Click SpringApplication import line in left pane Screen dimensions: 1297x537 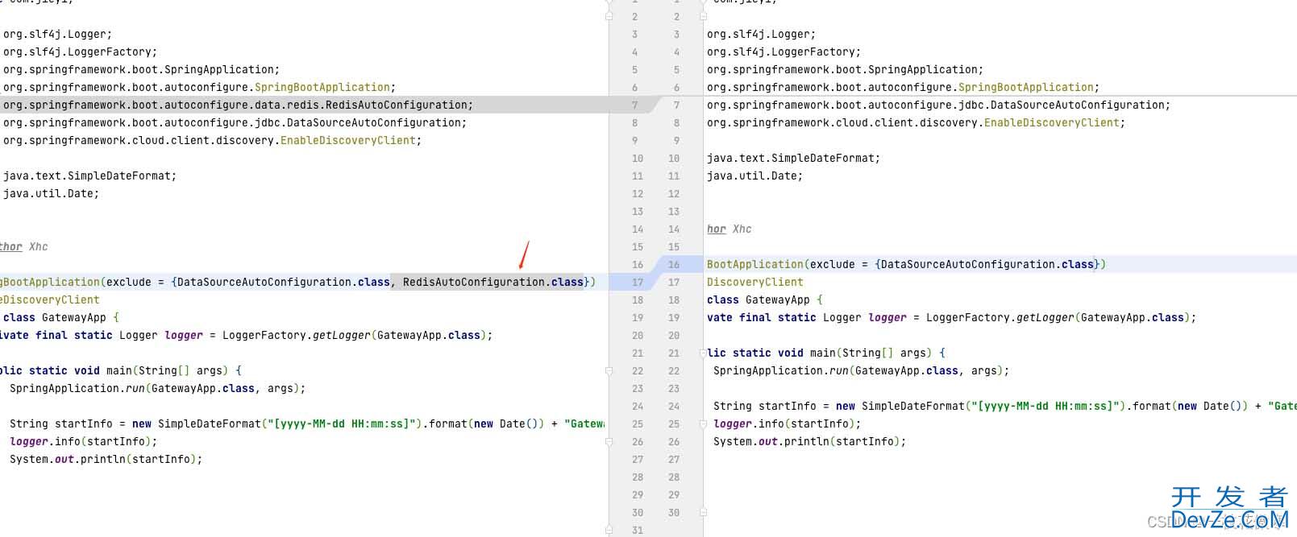[x=141, y=69]
